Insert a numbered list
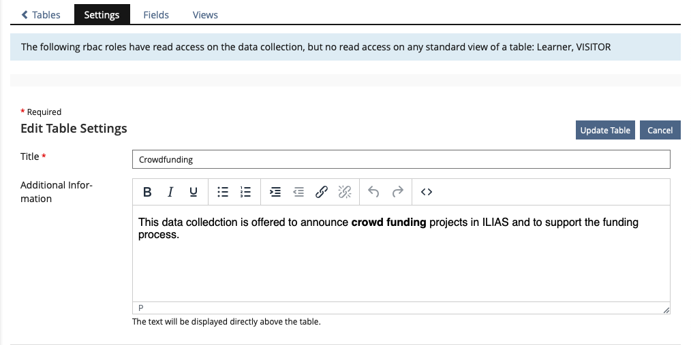691x345 pixels. [246, 193]
